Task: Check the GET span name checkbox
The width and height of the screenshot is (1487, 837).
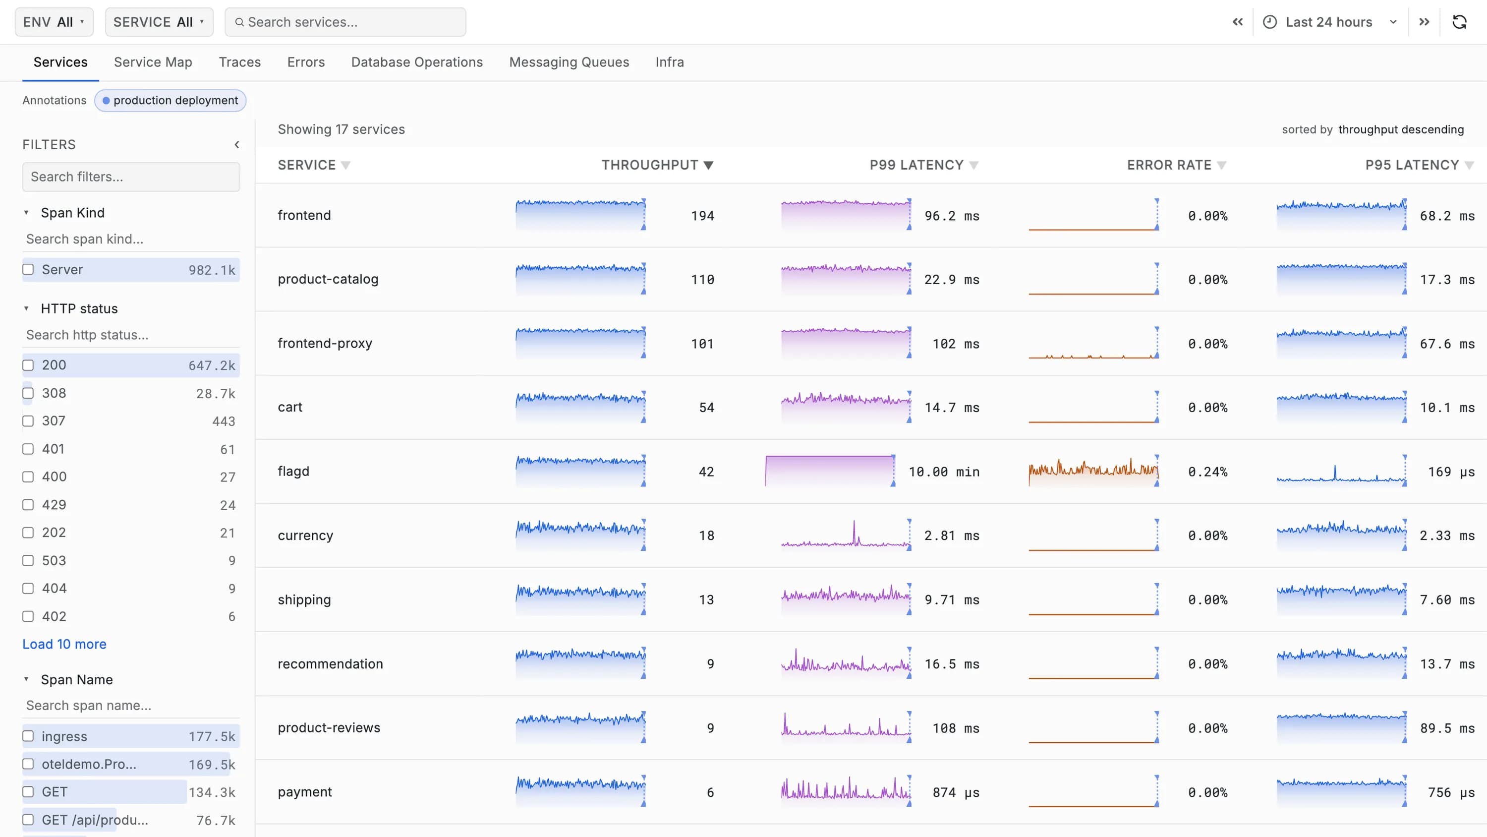Action: 28,792
